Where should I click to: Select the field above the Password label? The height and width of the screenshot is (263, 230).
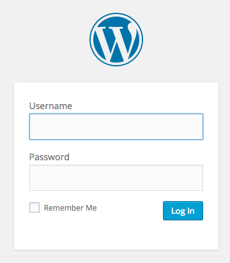116,127
